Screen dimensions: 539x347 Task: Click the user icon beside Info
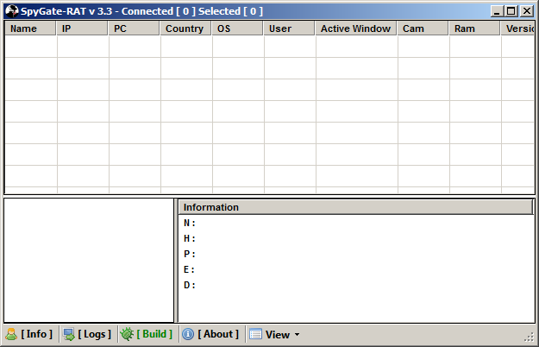(11, 334)
